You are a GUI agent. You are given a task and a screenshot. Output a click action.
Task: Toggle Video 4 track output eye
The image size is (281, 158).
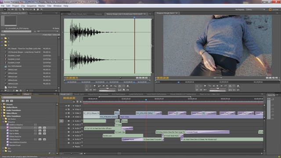66,106
